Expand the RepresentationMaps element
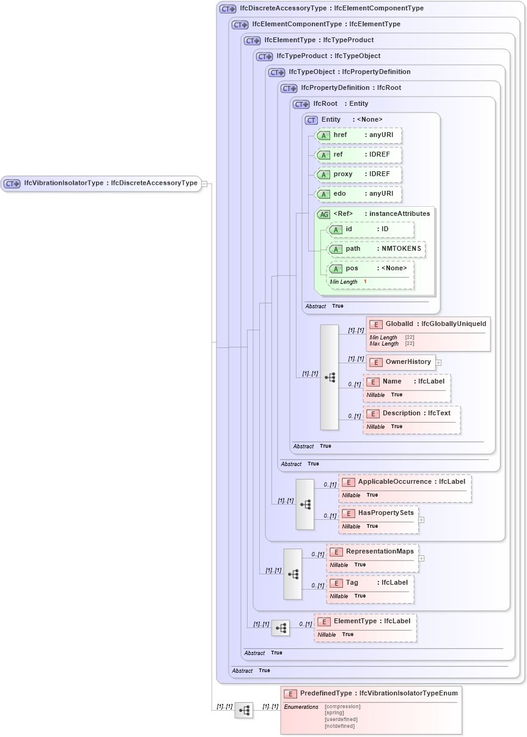This screenshot has width=527, height=737. tap(422, 558)
